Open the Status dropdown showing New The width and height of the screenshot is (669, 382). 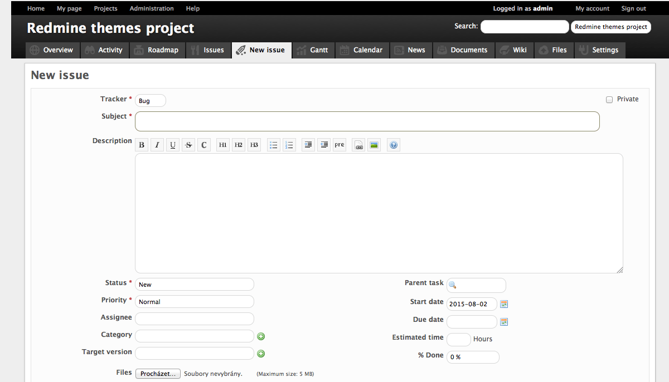(195, 285)
